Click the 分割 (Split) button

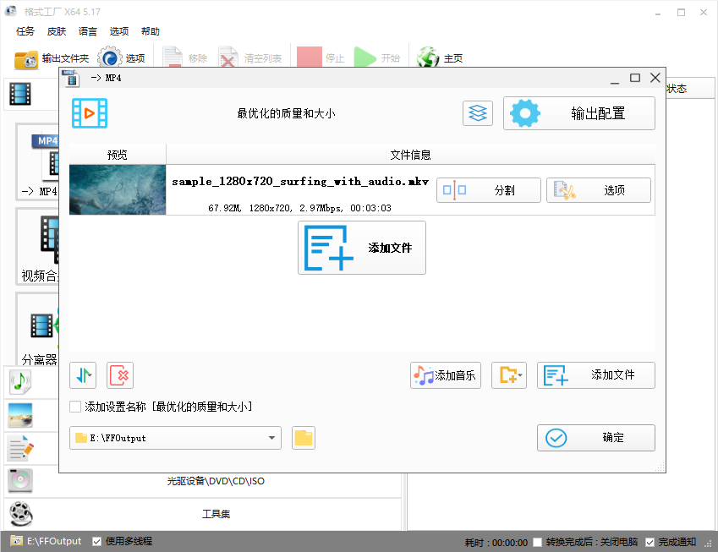(x=488, y=189)
